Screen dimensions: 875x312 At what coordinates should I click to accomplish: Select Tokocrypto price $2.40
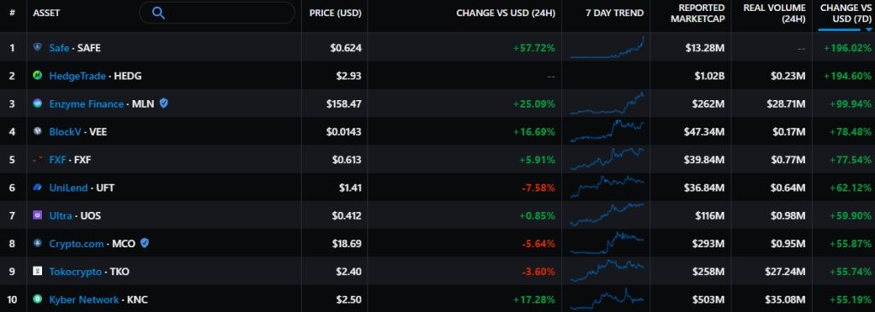pyautogui.click(x=349, y=271)
